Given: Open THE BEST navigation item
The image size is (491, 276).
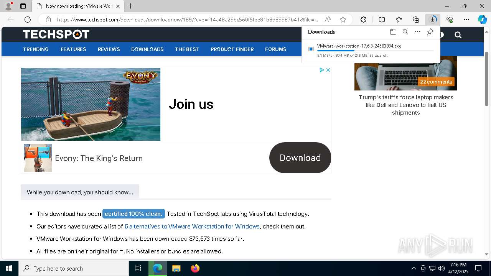Looking at the screenshot, I should click(x=187, y=49).
